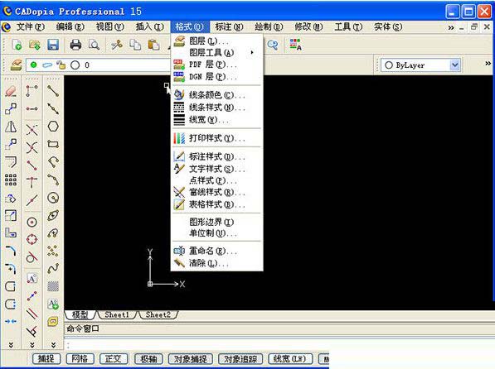Click the Print icon
495x369 pixels.
click(75, 45)
